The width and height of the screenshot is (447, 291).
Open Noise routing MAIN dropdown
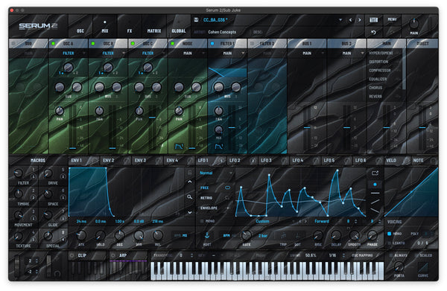coord(188,54)
